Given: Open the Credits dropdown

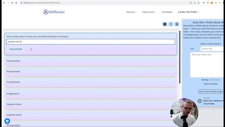Looking at the screenshot, I should click(188, 12).
